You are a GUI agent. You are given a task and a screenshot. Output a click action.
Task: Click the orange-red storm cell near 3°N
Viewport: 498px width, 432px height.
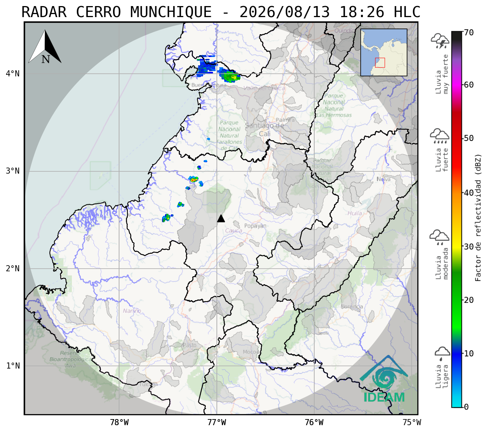pos(194,179)
